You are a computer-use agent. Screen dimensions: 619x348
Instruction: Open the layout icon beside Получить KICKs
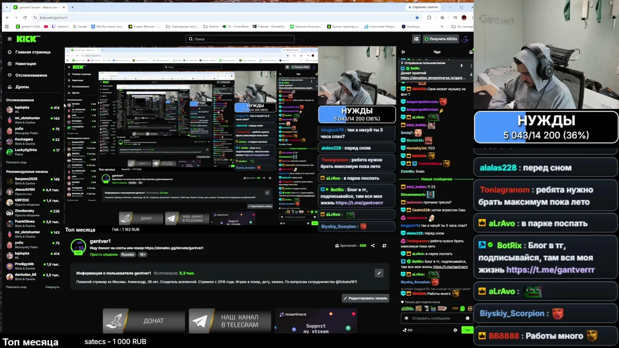coord(416,39)
